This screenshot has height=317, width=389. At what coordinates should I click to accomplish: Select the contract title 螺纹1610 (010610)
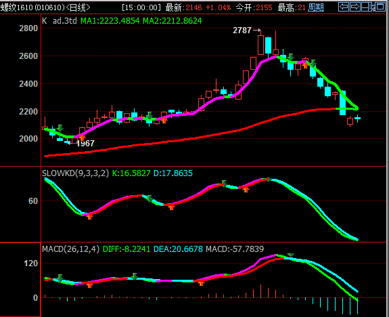click(32, 7)
